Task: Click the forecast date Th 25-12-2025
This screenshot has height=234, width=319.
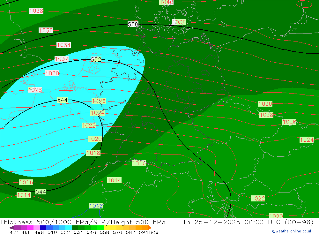Action: pyautogui.click(x=211, y=222)
